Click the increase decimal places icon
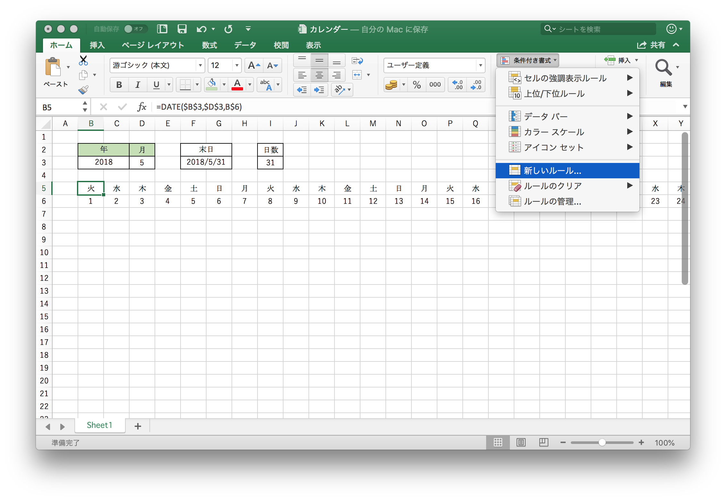 pos(457,85)
